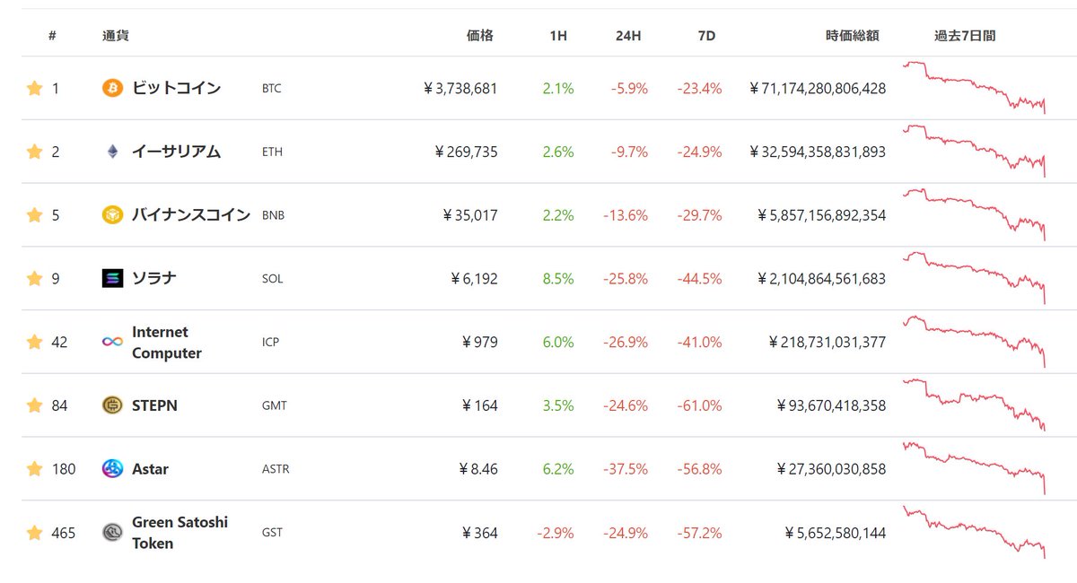The width and height of the screenshot is (1077, 583).
Task: Open the Astar coin page
Action: [150, 469]
